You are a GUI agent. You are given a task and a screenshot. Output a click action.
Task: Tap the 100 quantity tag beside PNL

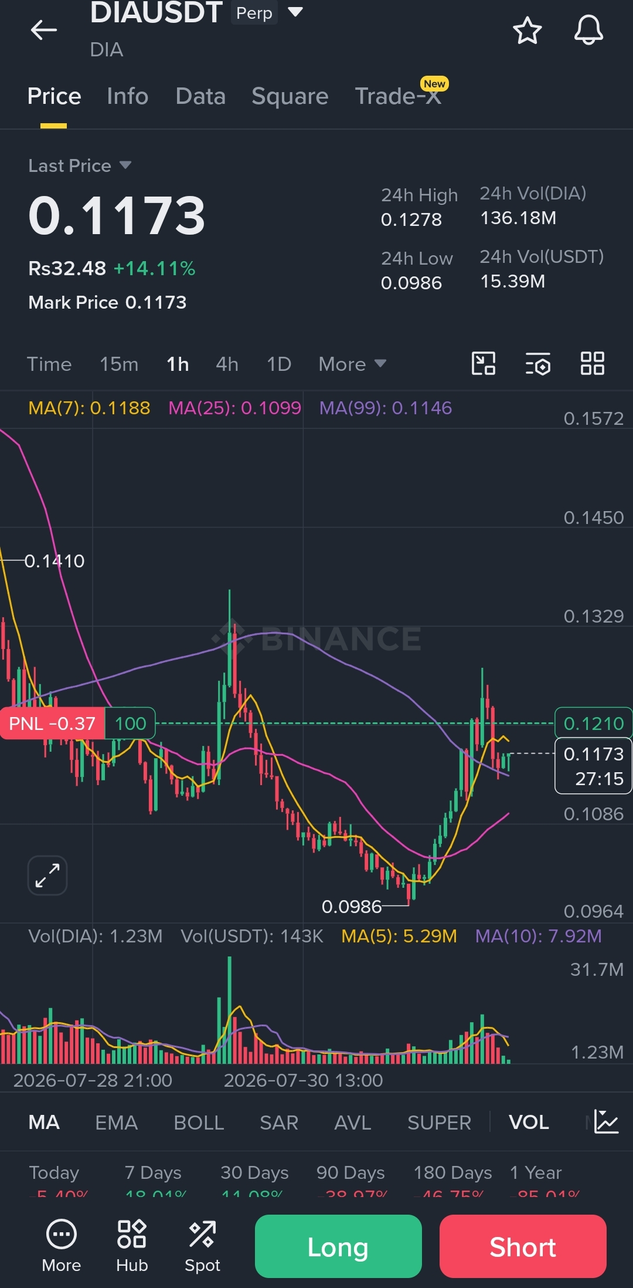130,724
